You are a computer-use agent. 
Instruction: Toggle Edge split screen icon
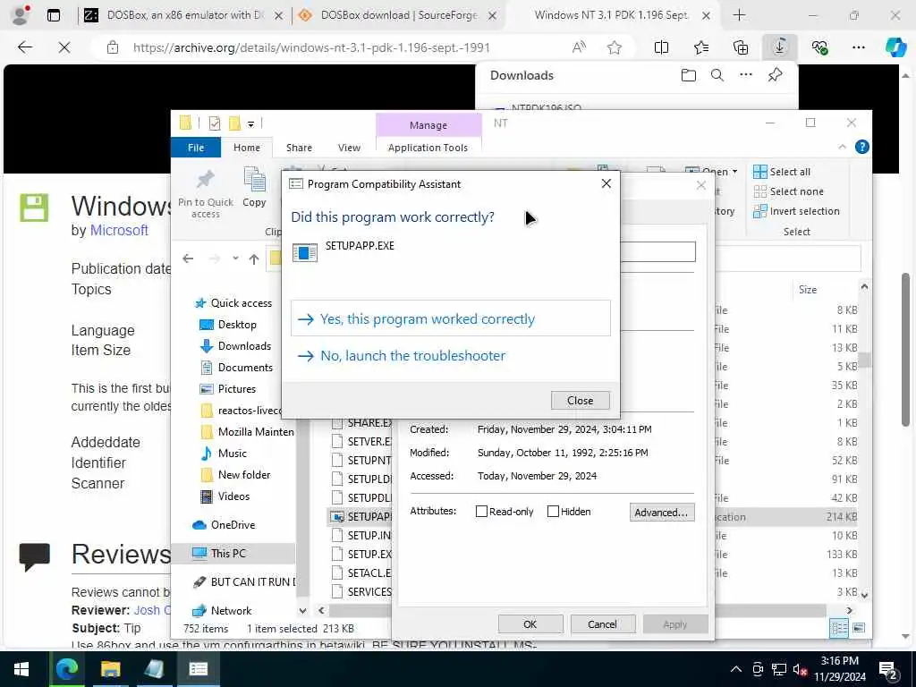coord(661,47)
